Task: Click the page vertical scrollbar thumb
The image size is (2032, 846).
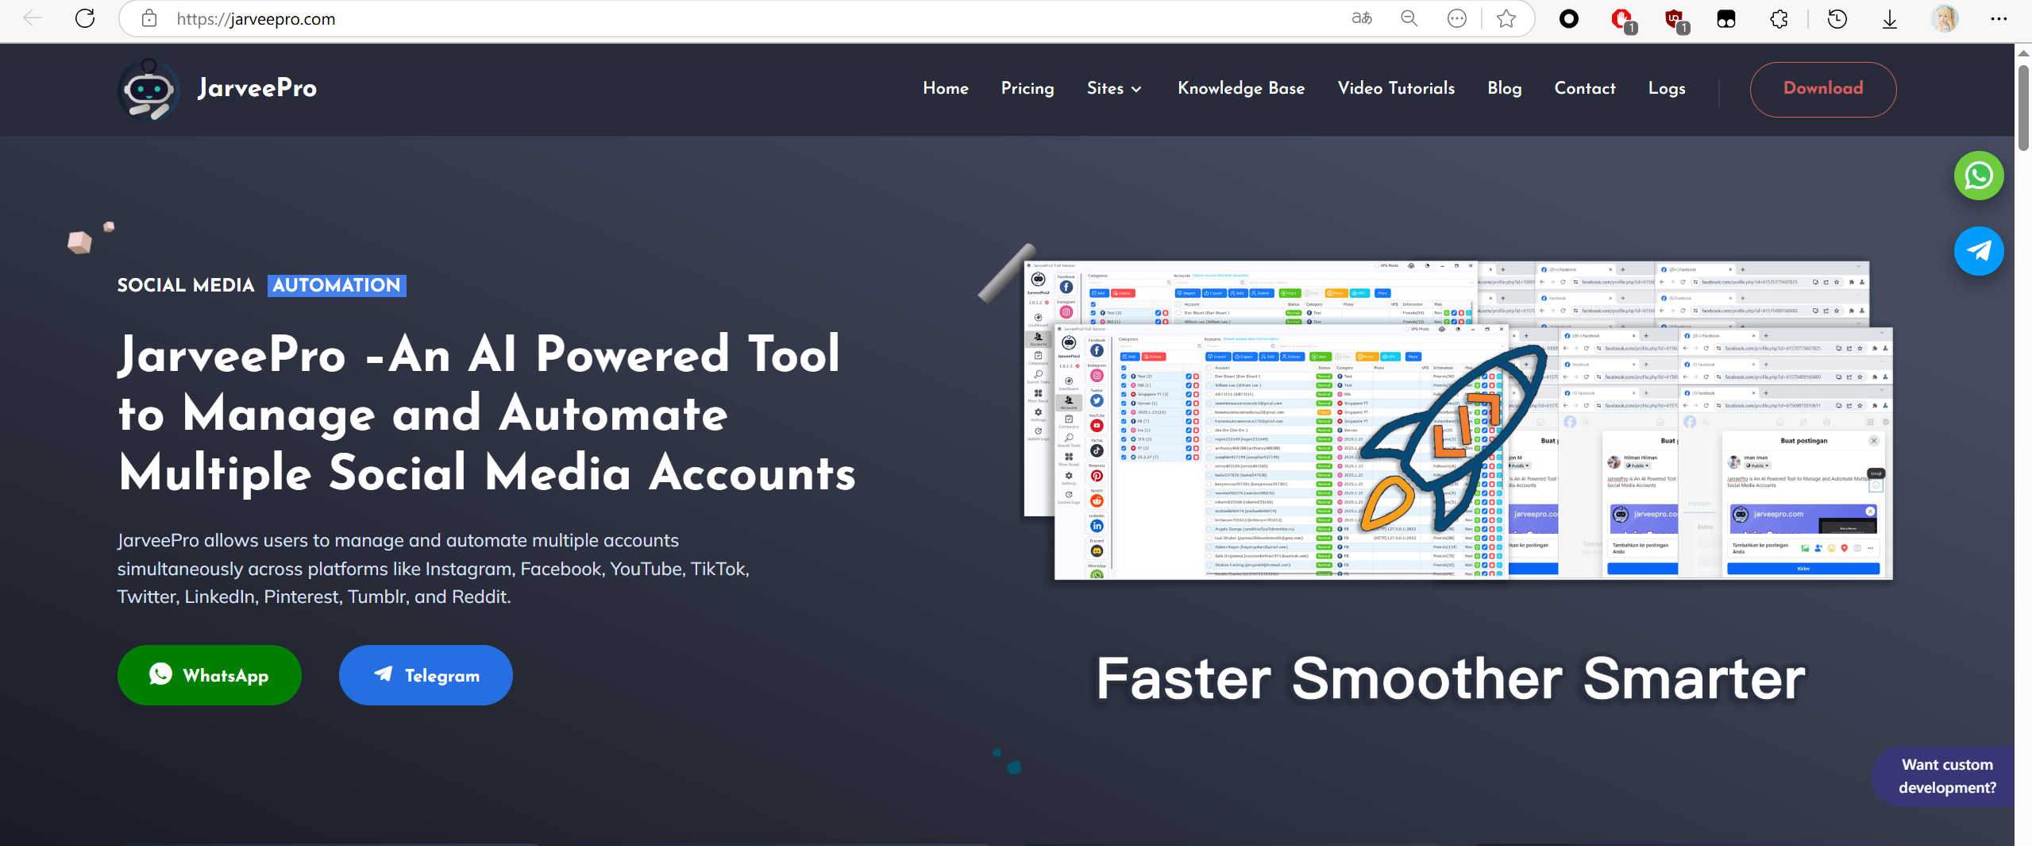Action: 2024,107
